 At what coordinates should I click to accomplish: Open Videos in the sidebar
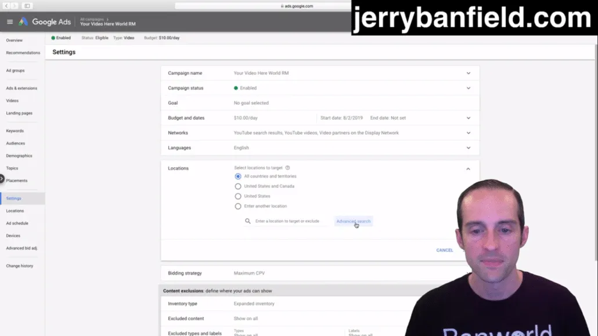[x=12, y=101]
